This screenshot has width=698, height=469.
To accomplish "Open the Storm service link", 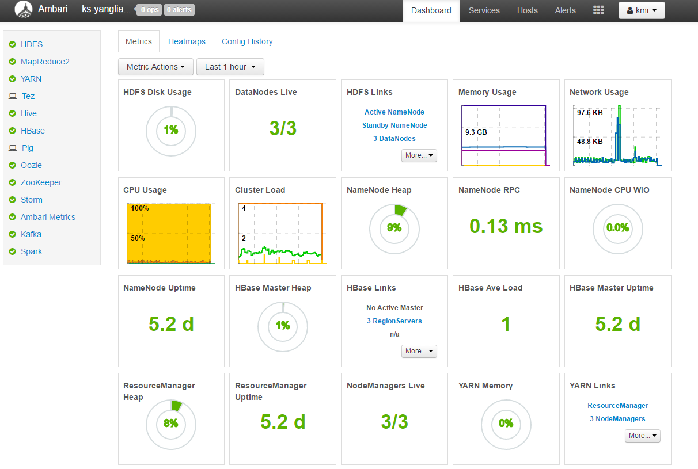I will coord(32,200).
